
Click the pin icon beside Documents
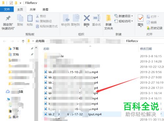[x=32, y=54]
